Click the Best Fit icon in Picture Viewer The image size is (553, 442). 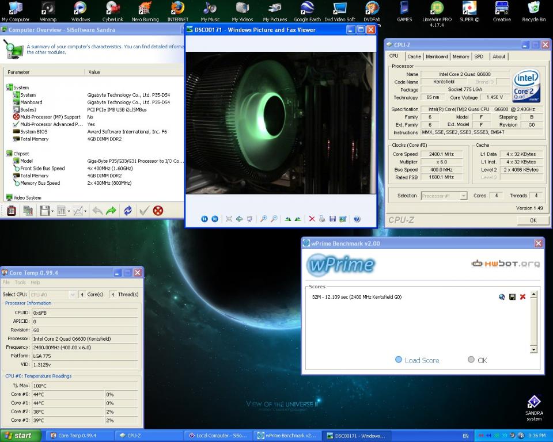point(229,219)
